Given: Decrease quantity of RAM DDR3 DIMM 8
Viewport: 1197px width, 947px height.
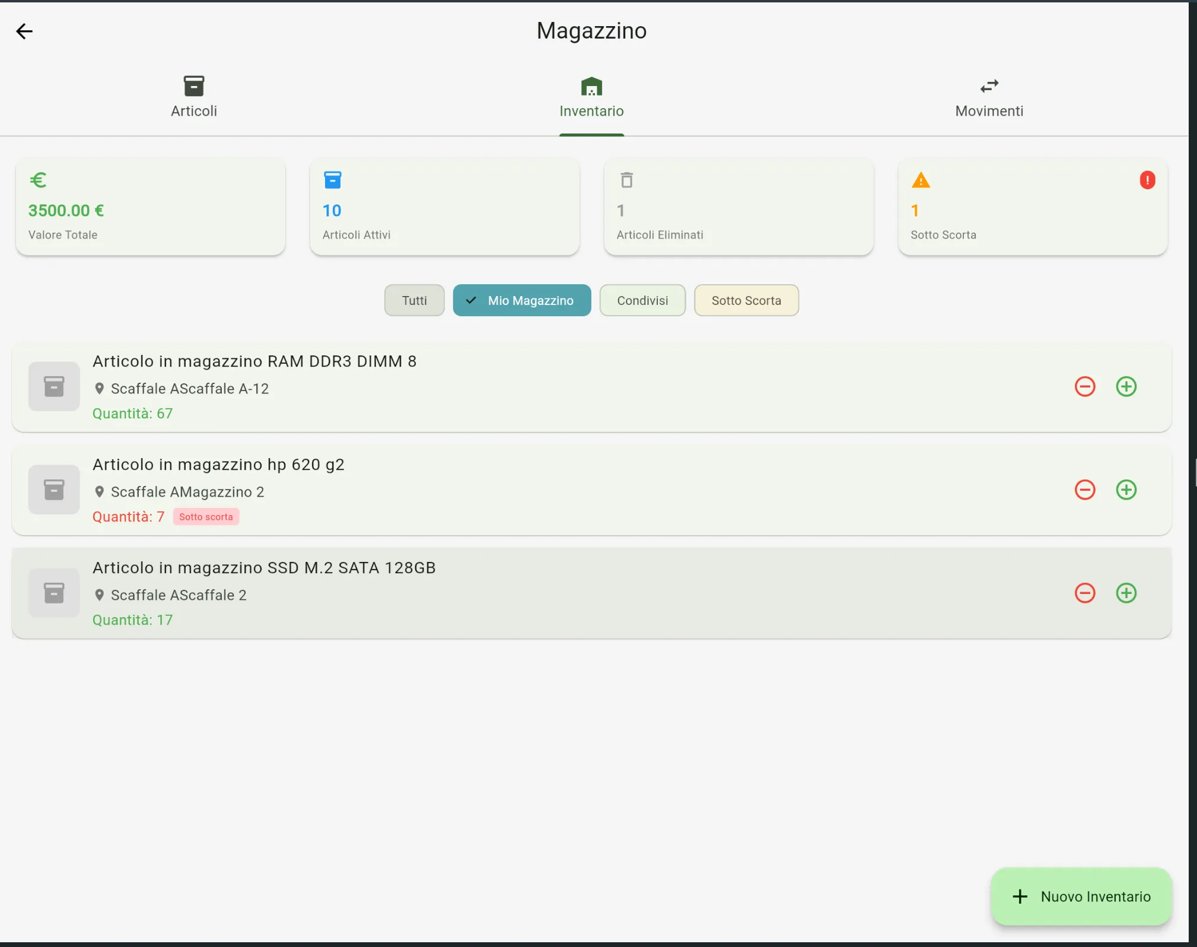Looking at the screenshot, I should (1085, 387).
